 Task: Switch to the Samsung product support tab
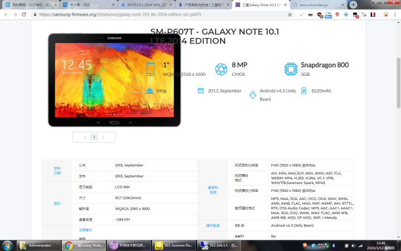[x=204, y=5]
